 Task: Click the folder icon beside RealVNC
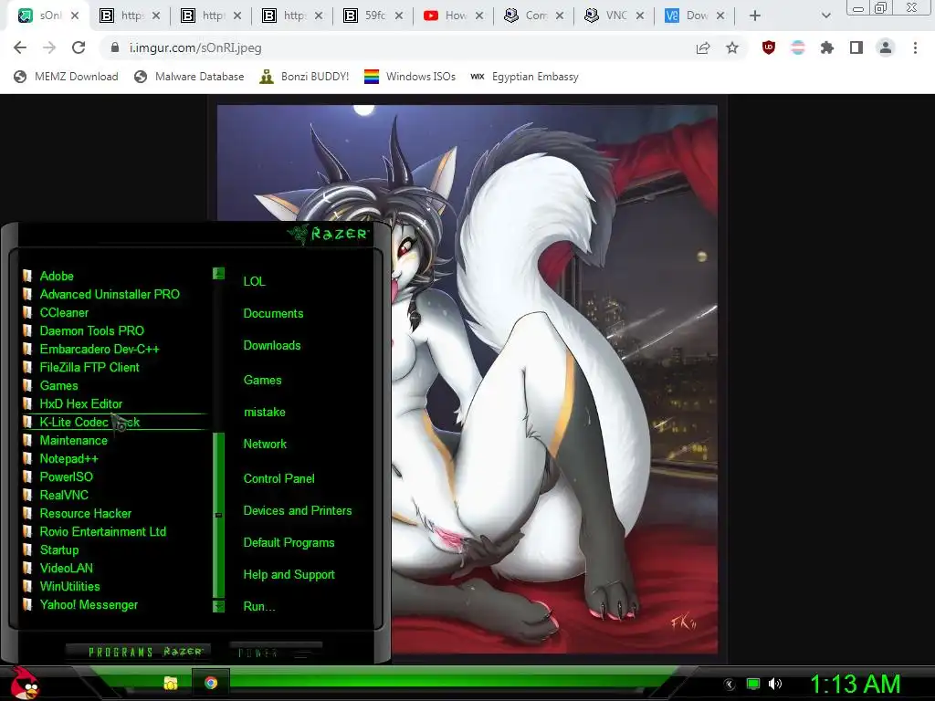(26, 495)
